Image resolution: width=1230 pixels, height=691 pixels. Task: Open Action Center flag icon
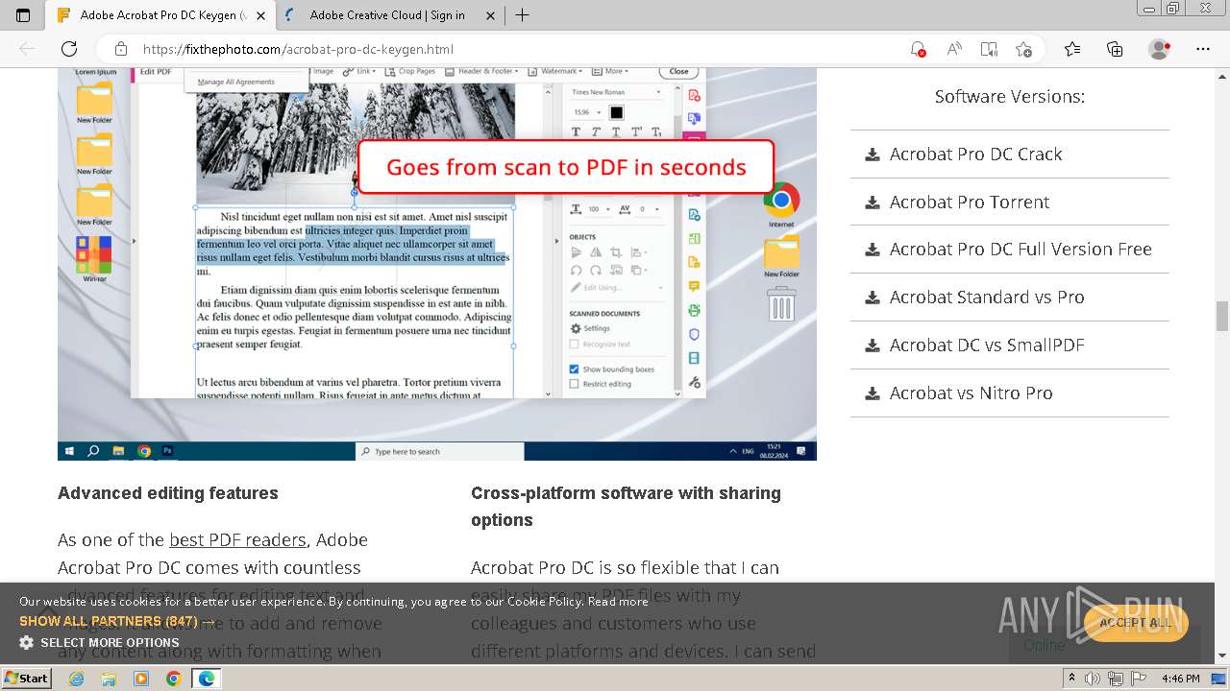click(x=1139, y=679)
